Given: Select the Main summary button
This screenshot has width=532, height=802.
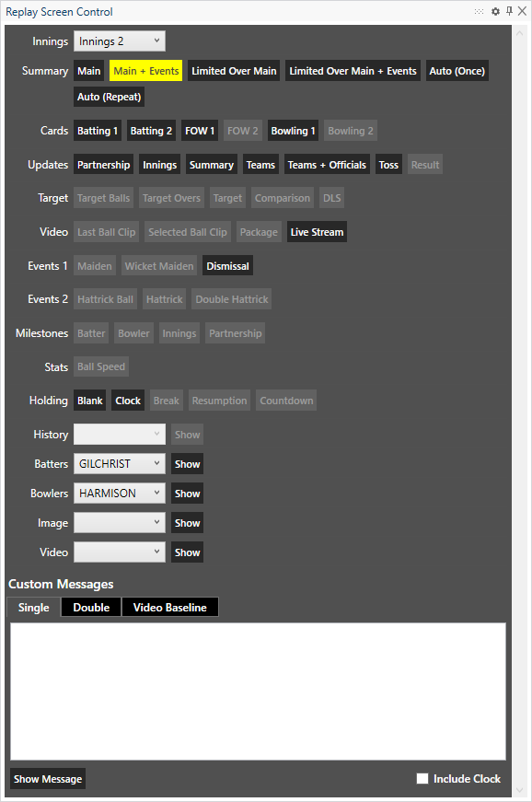Looking at the screenshot, I should pos(89,71).
